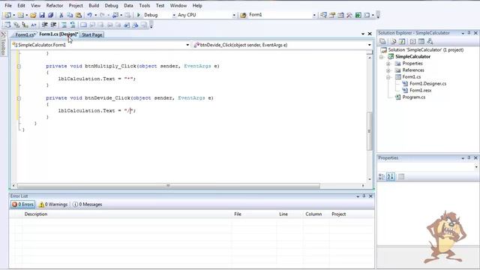Click the Add New Item toolbar icon
Image resolution: width=480 pixels, height=270 pixels.
(x=20, y=15)
